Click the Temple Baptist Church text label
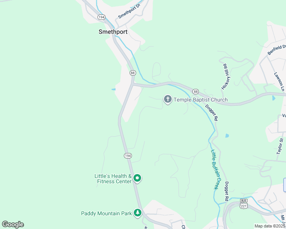Screen dimensions: 286x229 200,100
